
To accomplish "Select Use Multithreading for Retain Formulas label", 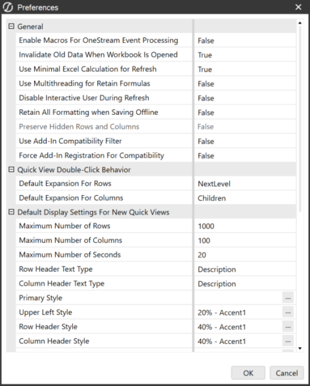I will 85,83.
